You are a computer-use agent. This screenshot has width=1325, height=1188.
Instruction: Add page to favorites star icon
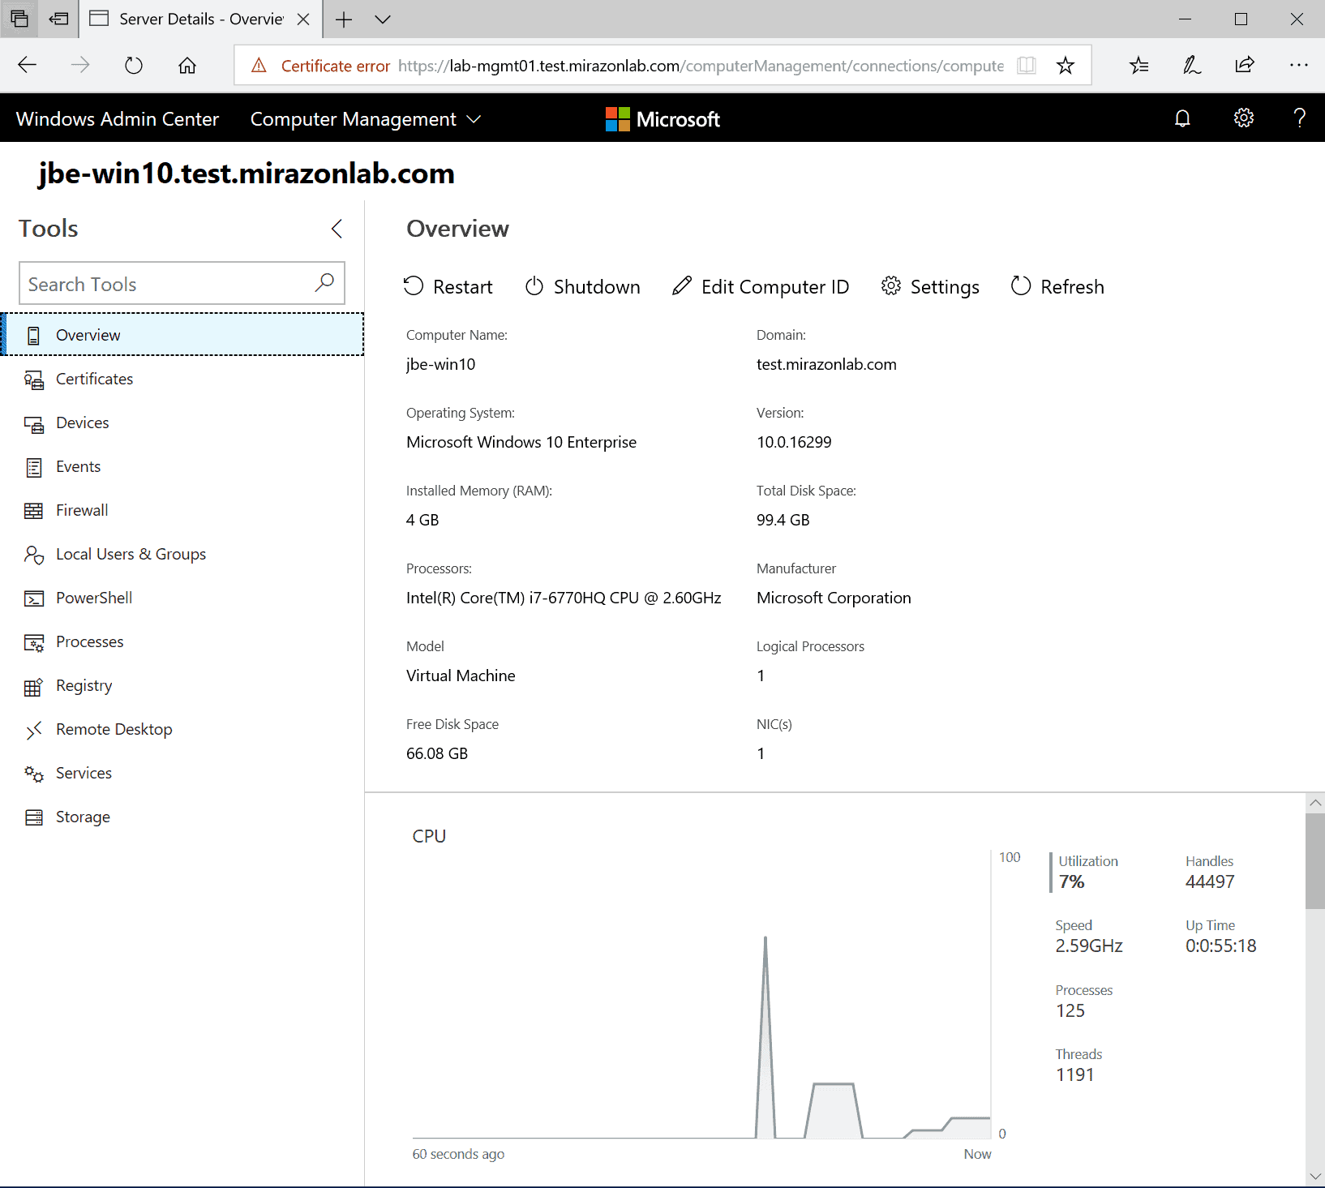point(1065,66)
